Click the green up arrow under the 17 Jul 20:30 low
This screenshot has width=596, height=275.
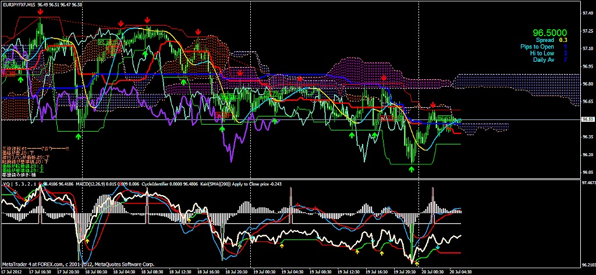coord(79,135)
